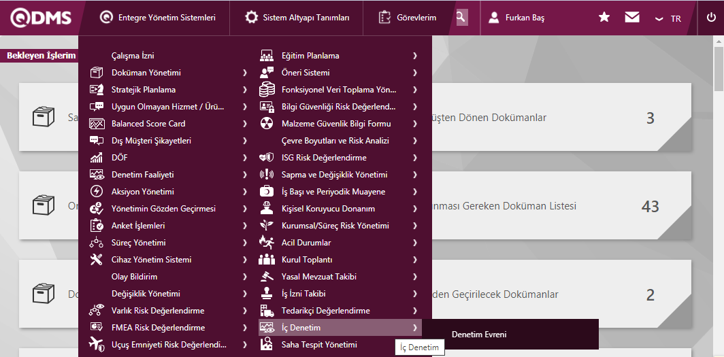The height and width of the screenshot is (357, 724).
Task: Open messages via the envelope icon
Action: pyautogui.click(x=632, y=18)
